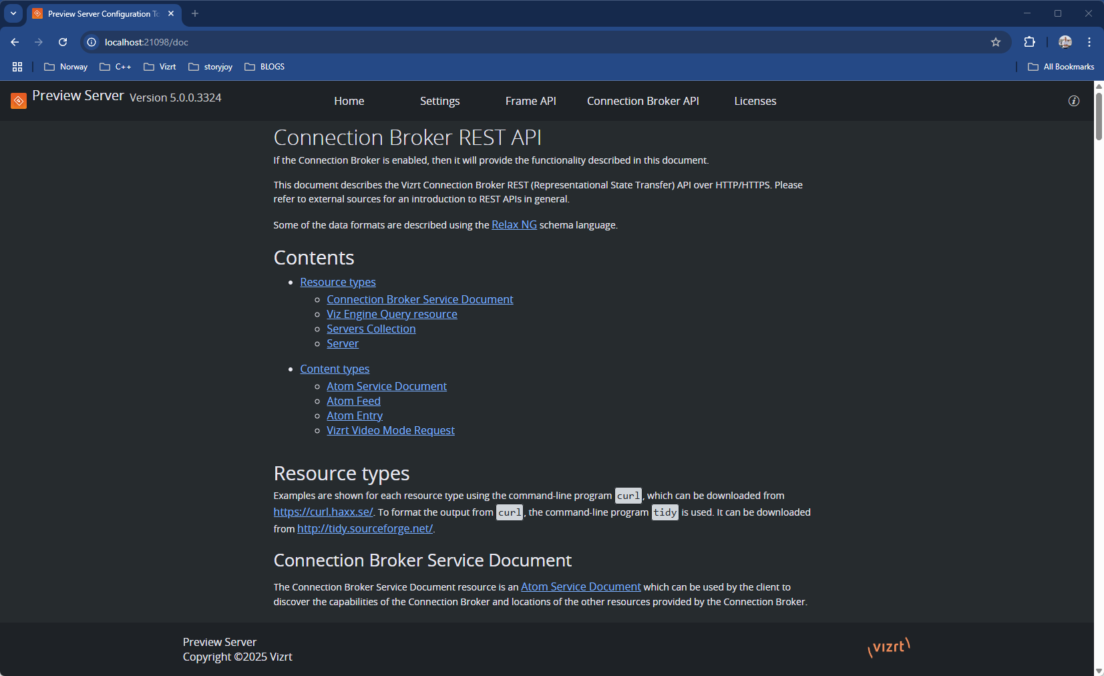Click the scrollbar down arrow
The image size is (1104, 676).
pyautogui.click(x=1099, y=671)
